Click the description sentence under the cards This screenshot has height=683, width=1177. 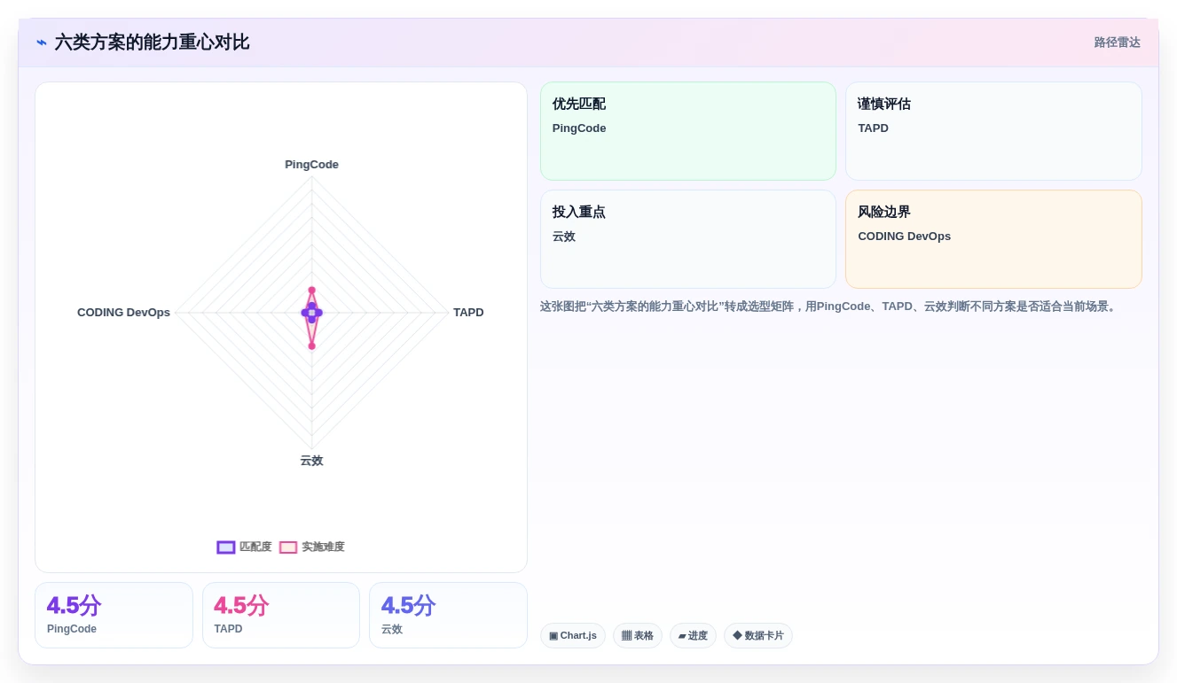click(828, 307)
